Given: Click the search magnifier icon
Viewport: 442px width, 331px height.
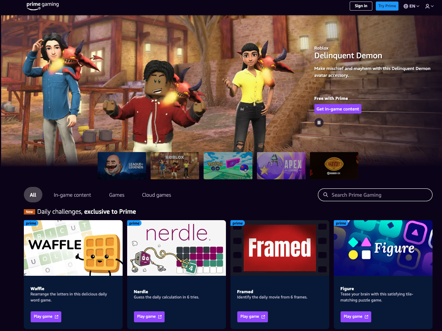Looking at the screenshot, I should (325, 195).
